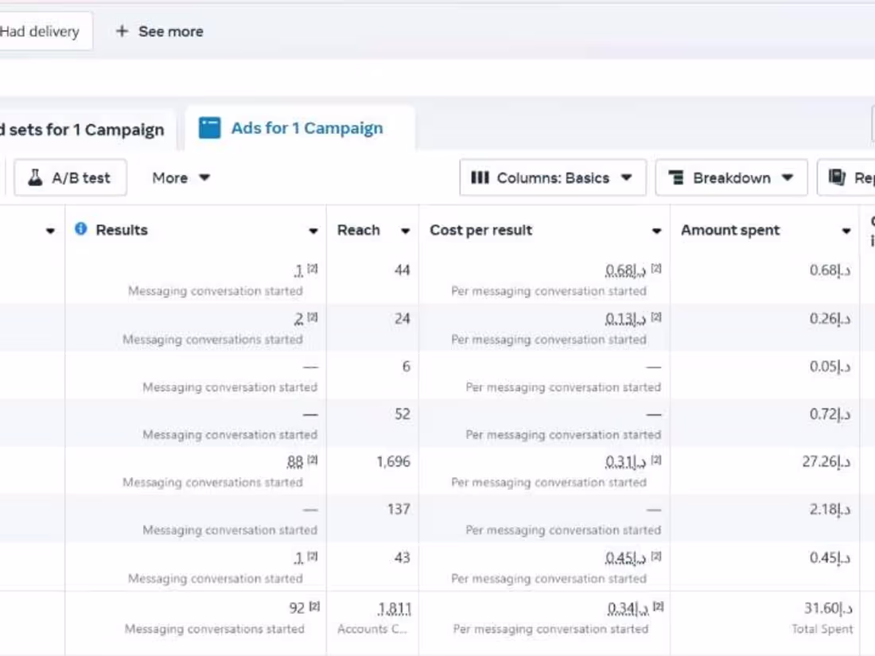
Task: Click the reach value 24
Action: pyautogui.click(x=402, y=319)
